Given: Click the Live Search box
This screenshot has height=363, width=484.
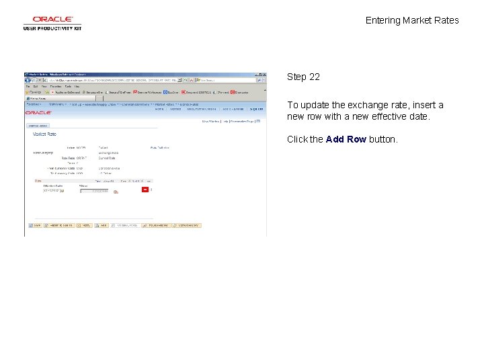Looking at the screenshot, I should [227, 80].
